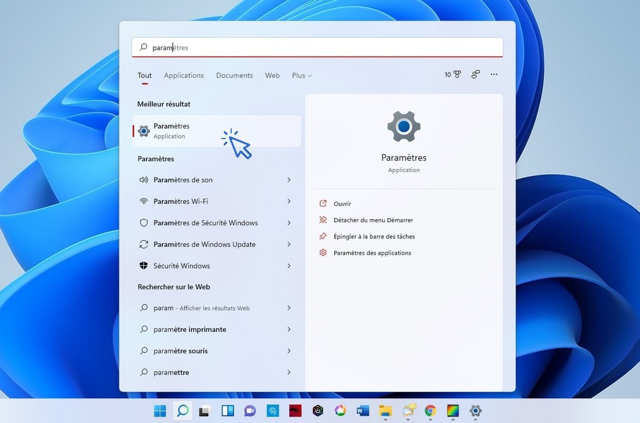
Task: Switch to the Web tab
Action: 272,75
